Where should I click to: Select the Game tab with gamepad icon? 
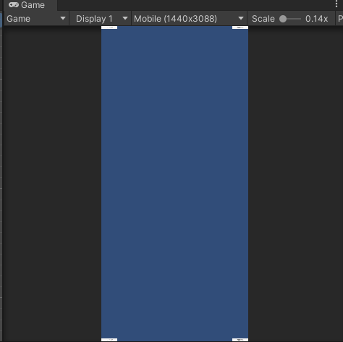[30, 5]
